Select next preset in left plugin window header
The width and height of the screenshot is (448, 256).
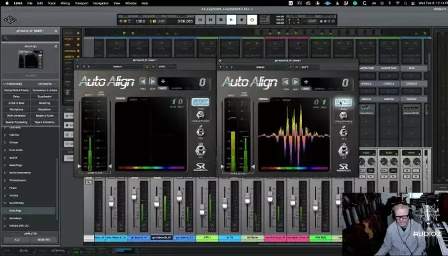[88, 67]
